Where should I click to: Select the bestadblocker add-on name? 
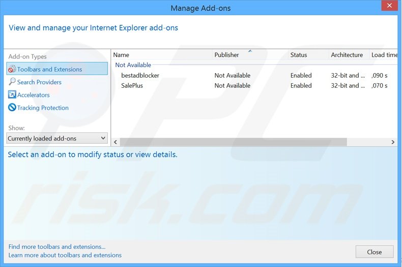pyautogui.click(x=140, y=76)
